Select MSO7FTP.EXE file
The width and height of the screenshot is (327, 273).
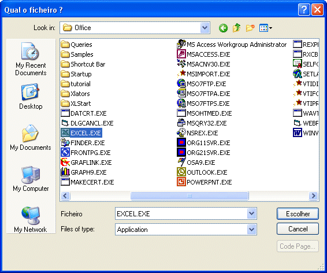202,84
